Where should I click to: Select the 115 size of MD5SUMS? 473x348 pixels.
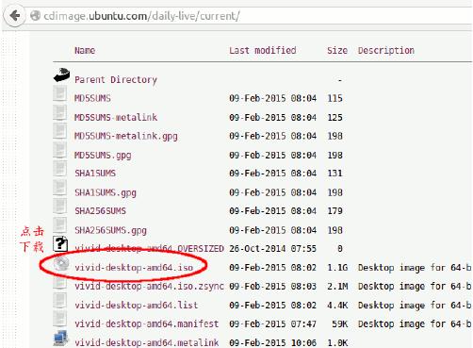point(334,98)
